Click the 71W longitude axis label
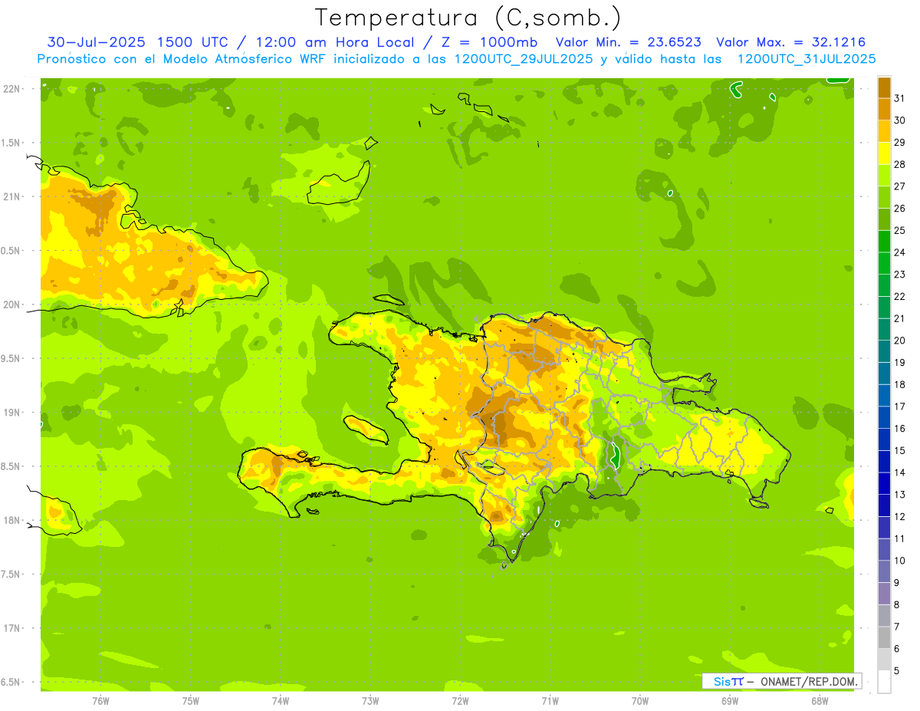 550,700
